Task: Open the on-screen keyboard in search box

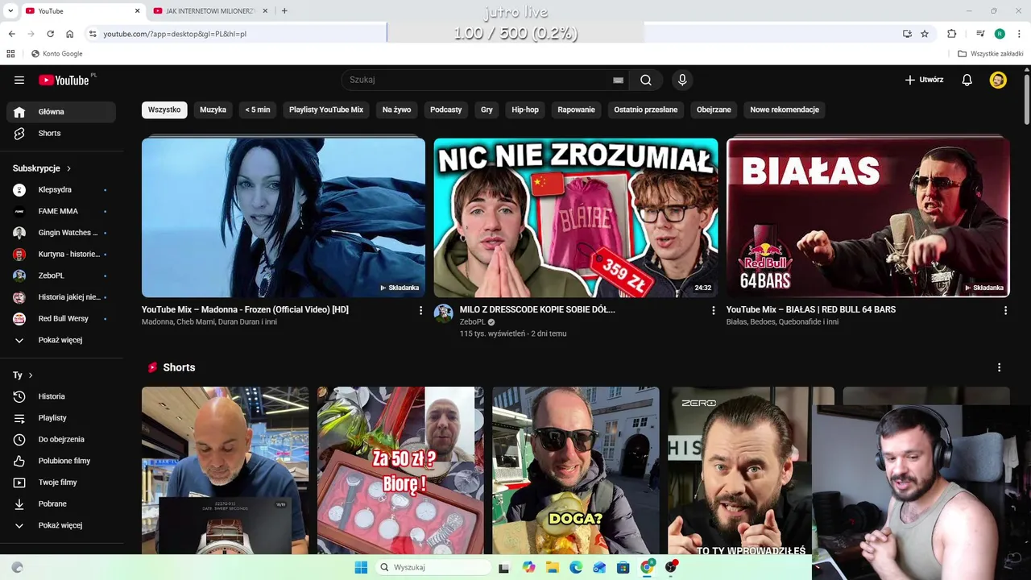Action: pyautogui.click(x=618, y=80)
